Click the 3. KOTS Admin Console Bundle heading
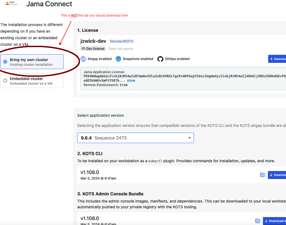Image resolution: width=286 pixels, height=225 pixels. click(x=110, y=194)
